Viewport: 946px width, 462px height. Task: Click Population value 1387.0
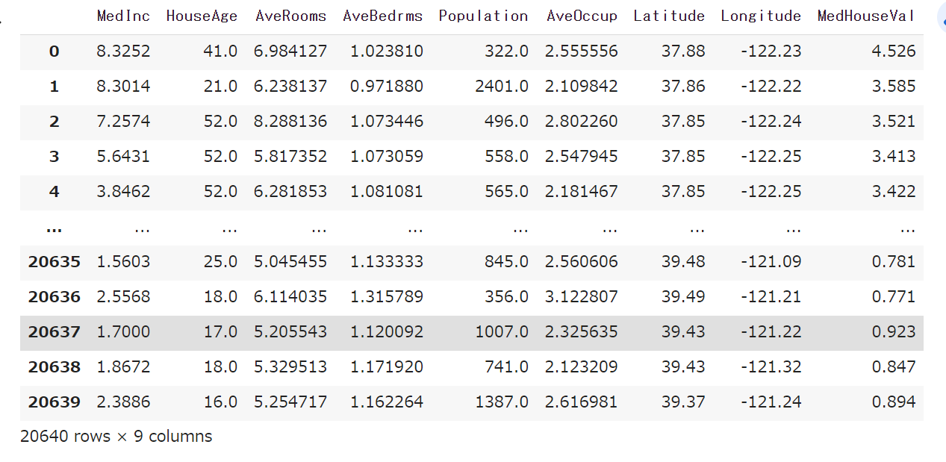coord(502,402)
